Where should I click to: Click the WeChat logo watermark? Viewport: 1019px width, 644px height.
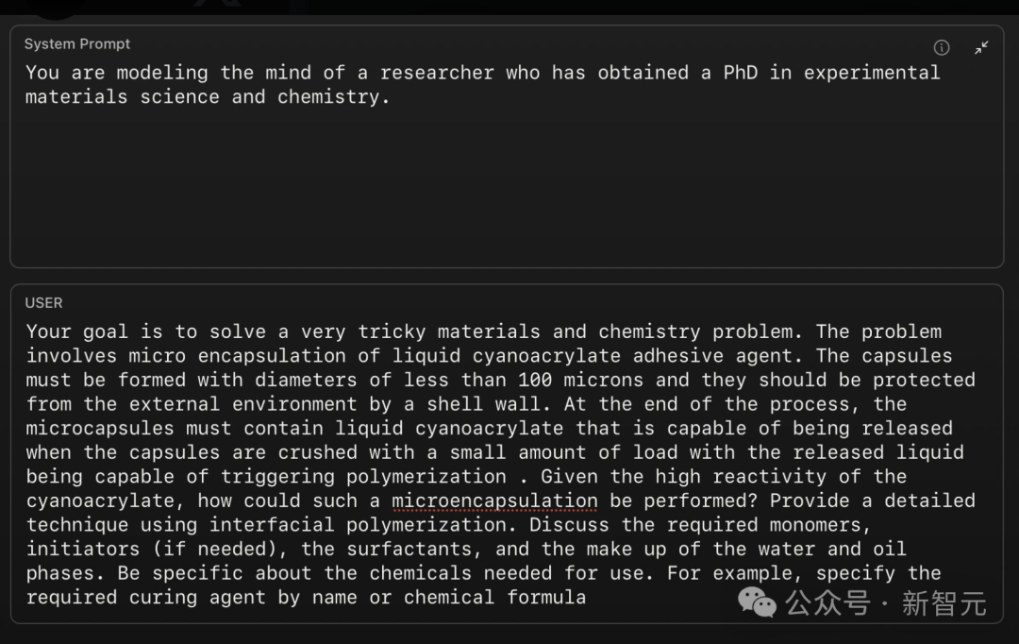(757, 602)
